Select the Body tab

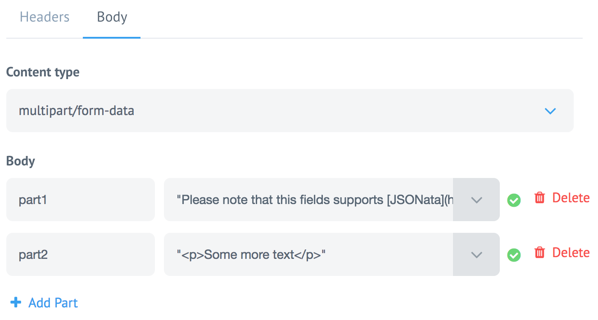(112, 18)
